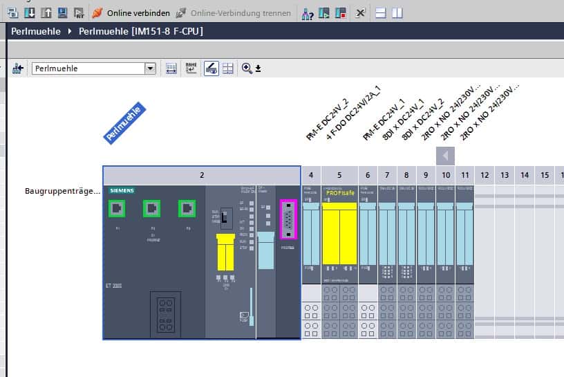Toggle the page break grid icon

tap(228, 68)
